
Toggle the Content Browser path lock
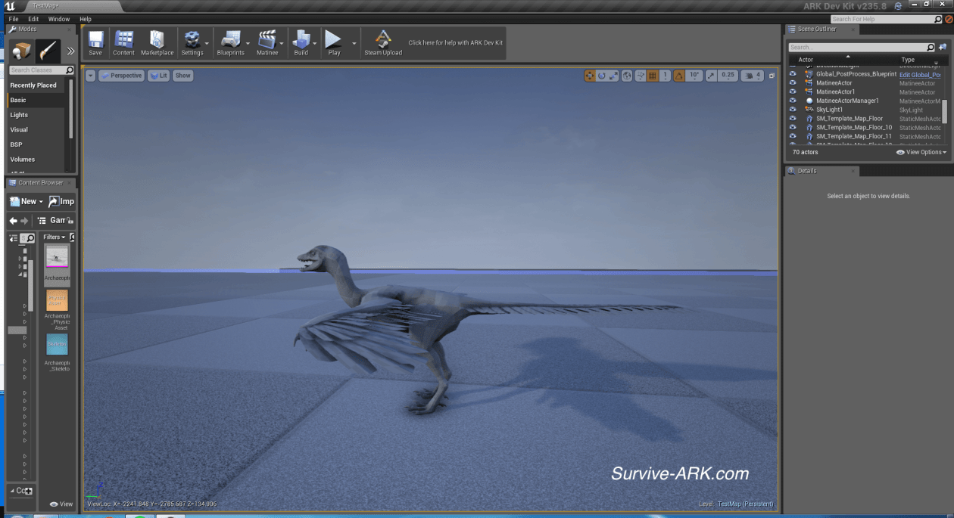coord(71,221)
